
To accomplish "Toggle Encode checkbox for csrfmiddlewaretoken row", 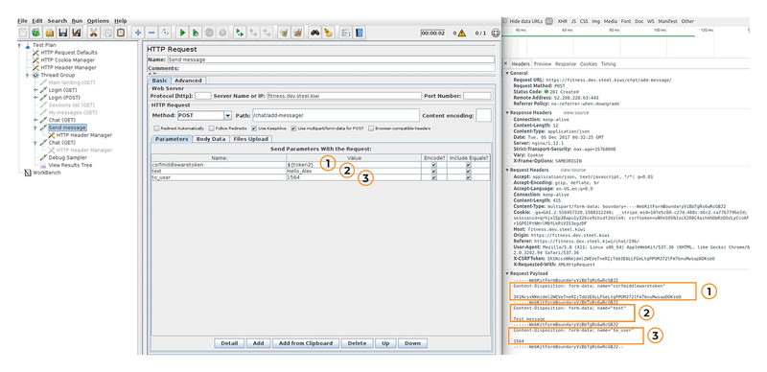I will point(434,165).
